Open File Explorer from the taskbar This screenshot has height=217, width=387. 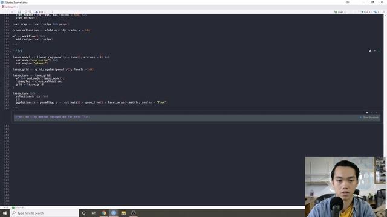tap(123, 213)
